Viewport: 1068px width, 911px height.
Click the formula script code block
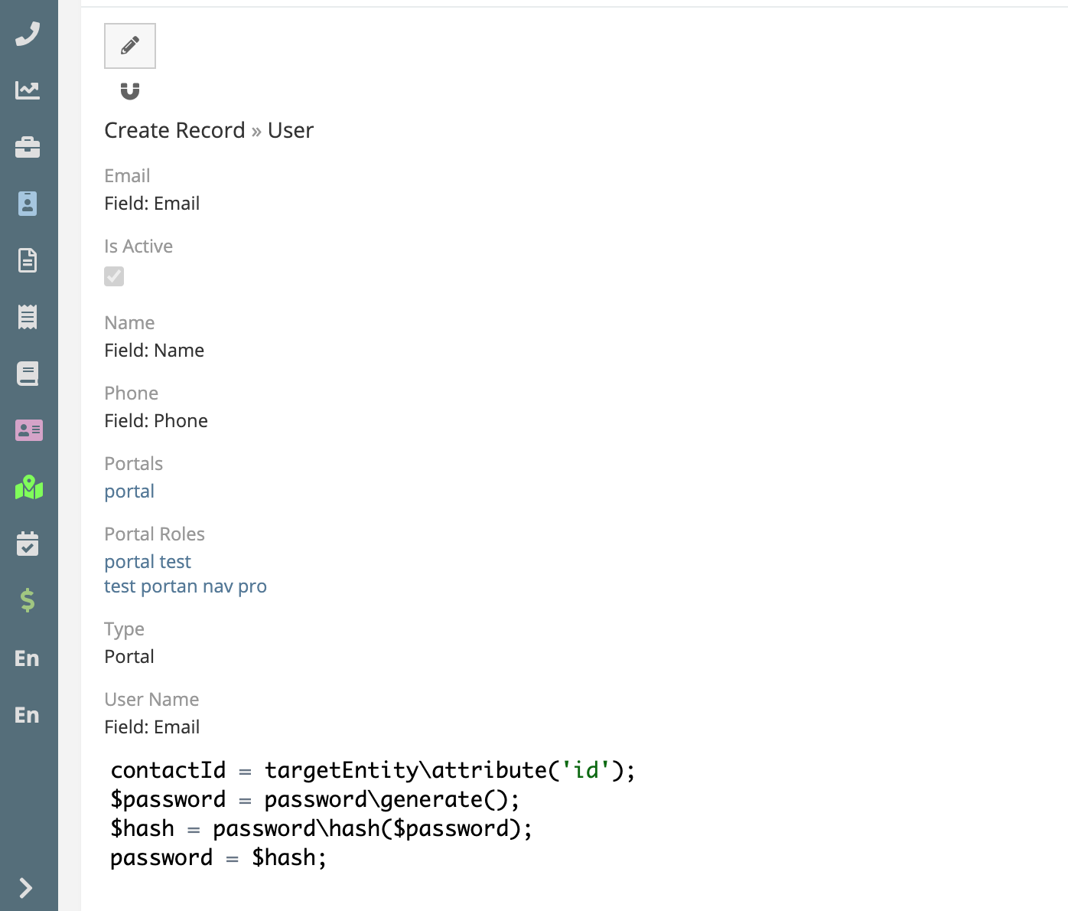[x=372, y=814]
